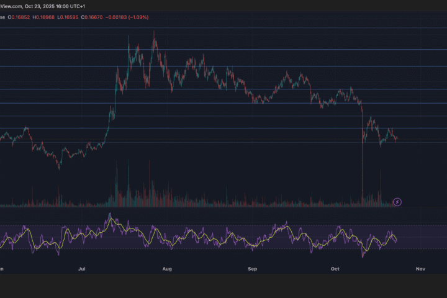
Task: Select the Aug label on time axis
Action: [166, 269]
